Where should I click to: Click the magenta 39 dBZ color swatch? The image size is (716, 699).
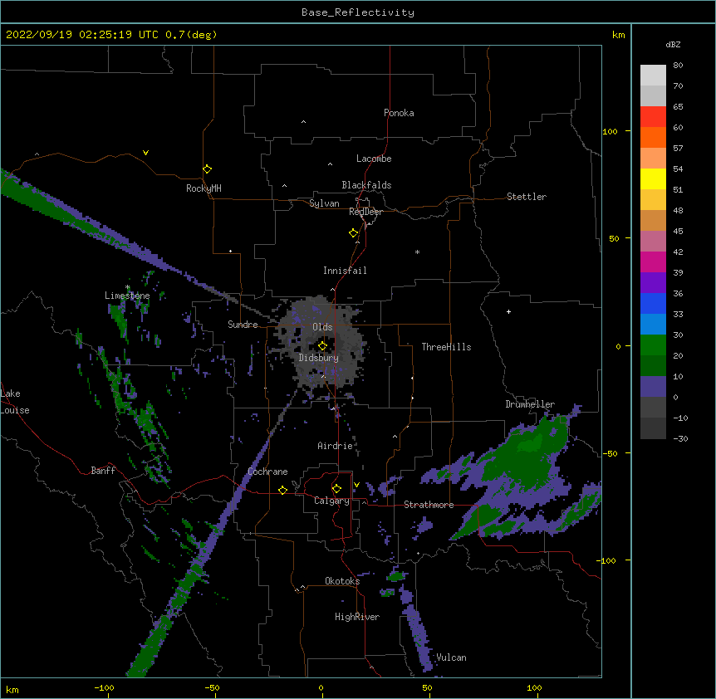coord(653,262)
